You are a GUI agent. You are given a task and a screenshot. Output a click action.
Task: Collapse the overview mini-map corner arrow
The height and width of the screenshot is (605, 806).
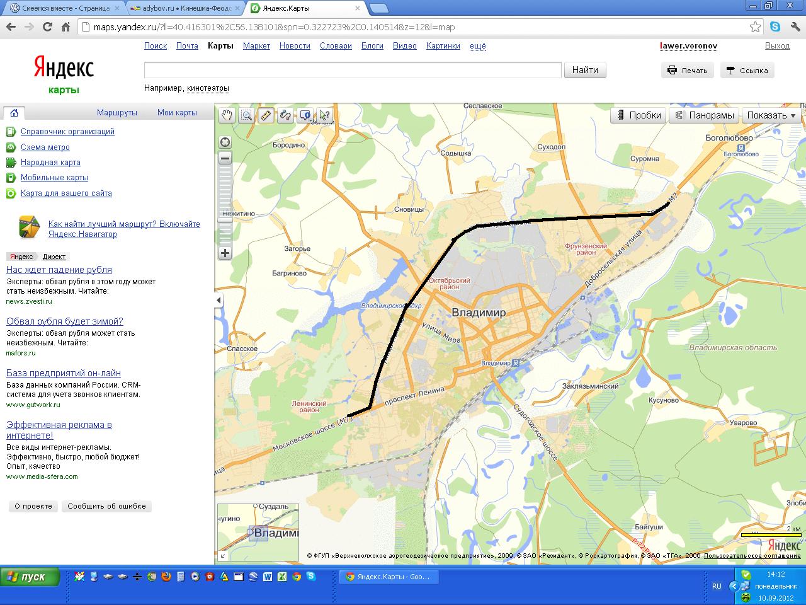click(222, 556)
